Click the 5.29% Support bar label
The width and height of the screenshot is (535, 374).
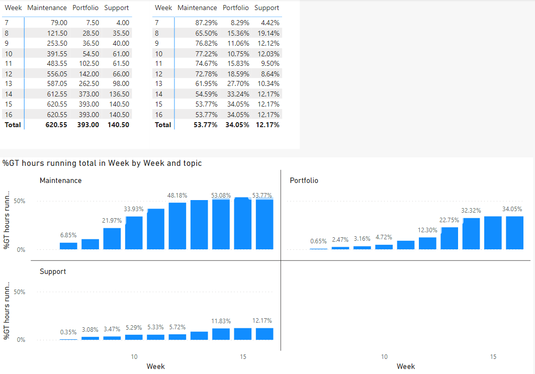[x=134, y=328]
